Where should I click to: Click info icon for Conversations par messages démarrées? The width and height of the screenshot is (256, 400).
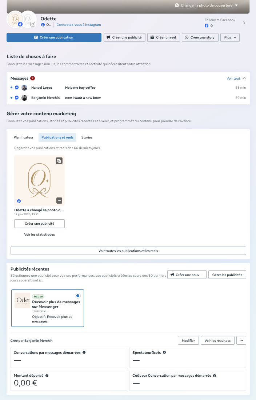[x=84, y=353]
